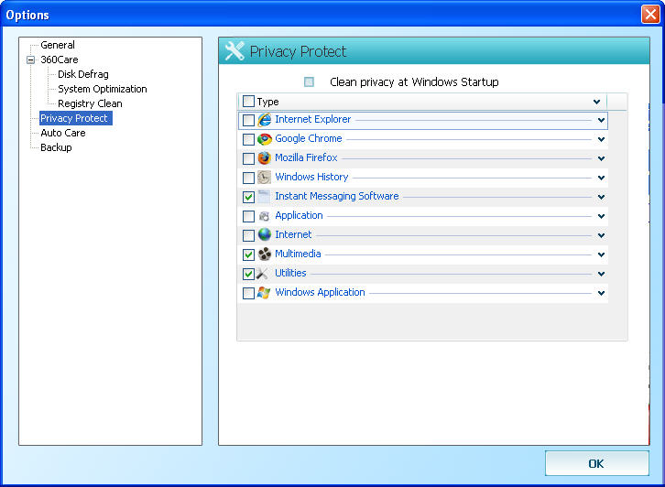This screenshot has width=665, height=487.
Task: Check the Internet category checkbox
Action: [x=248, y=235]
